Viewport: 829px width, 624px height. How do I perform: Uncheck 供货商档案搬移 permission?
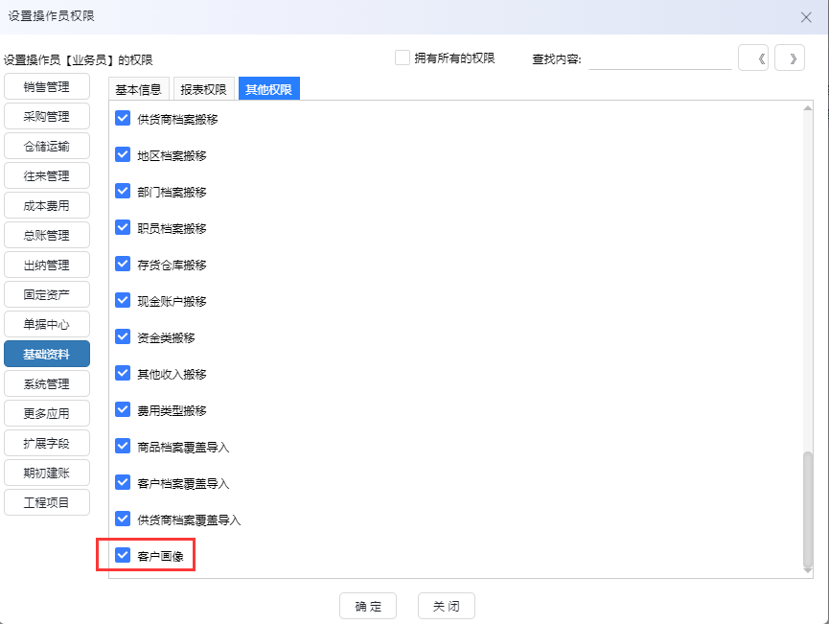[x=123, y=118]
